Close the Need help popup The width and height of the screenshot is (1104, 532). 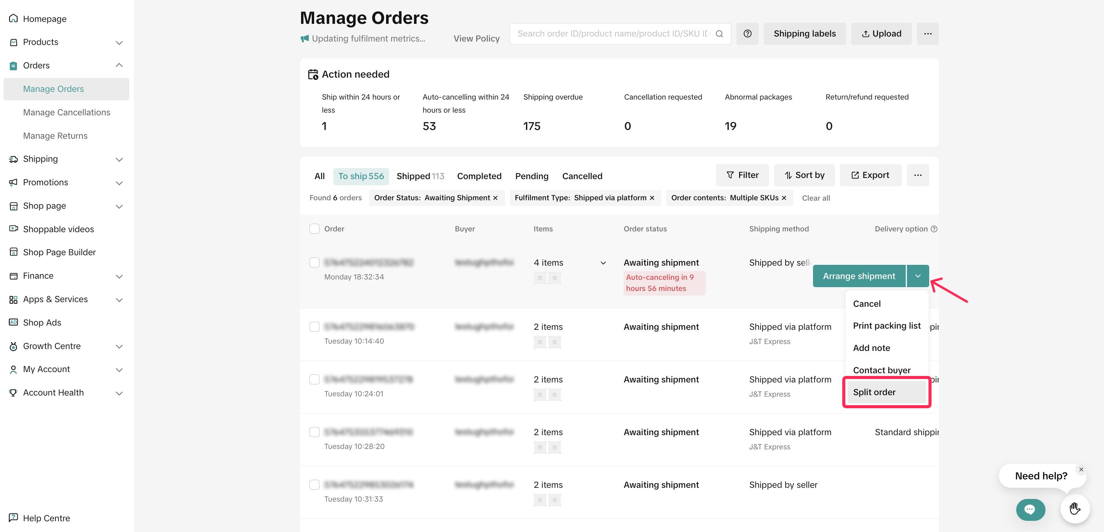1081,469
